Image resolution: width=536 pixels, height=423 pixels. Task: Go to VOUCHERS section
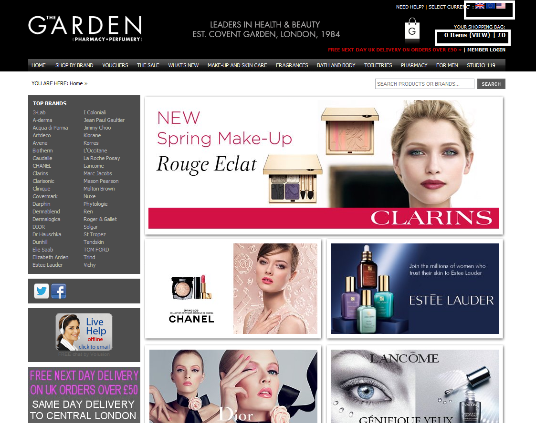click(x=115, y=65)
